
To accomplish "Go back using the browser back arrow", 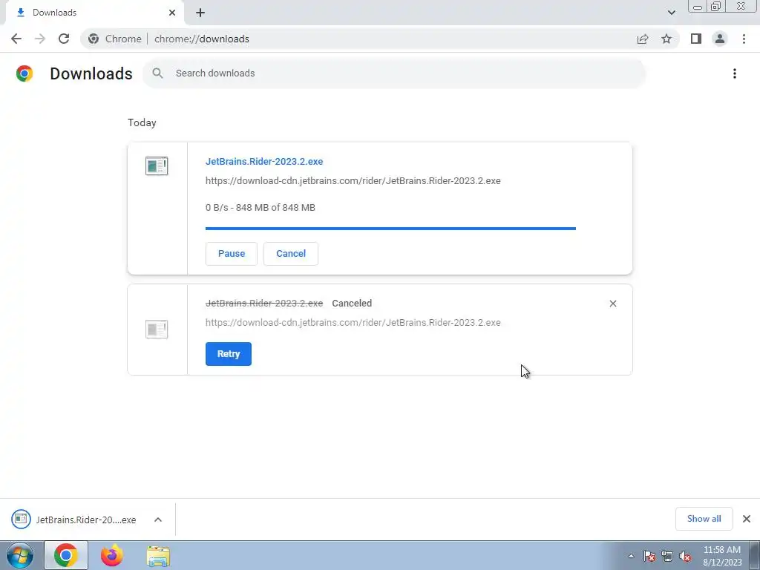I will click(x=16, y=39).
